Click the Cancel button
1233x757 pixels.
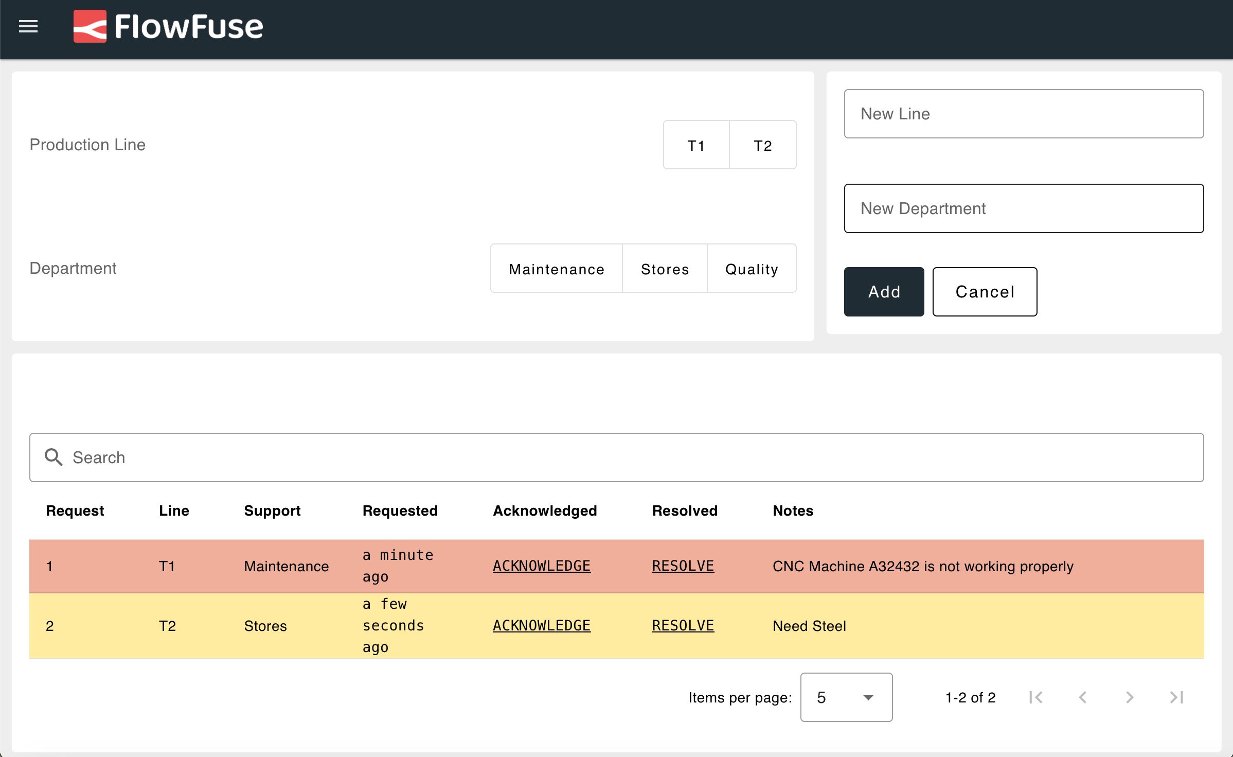pyautogui.click(x=985, y=291)
